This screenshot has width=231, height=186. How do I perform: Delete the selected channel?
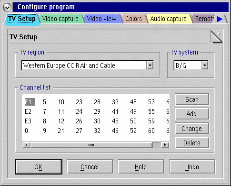[192, 143]
